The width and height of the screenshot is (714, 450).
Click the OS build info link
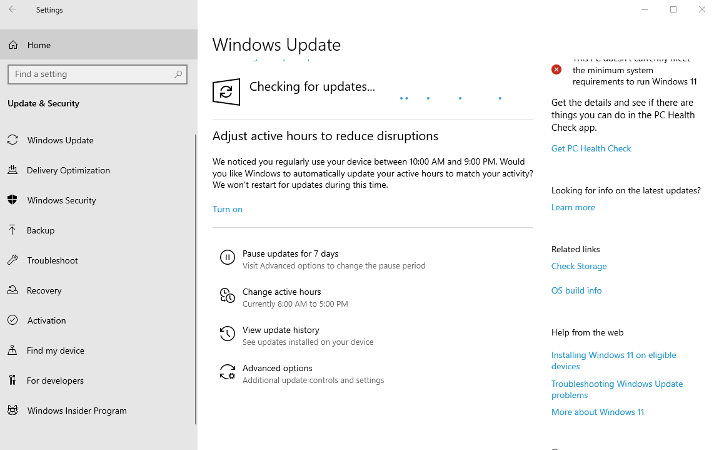pos(576,290)
